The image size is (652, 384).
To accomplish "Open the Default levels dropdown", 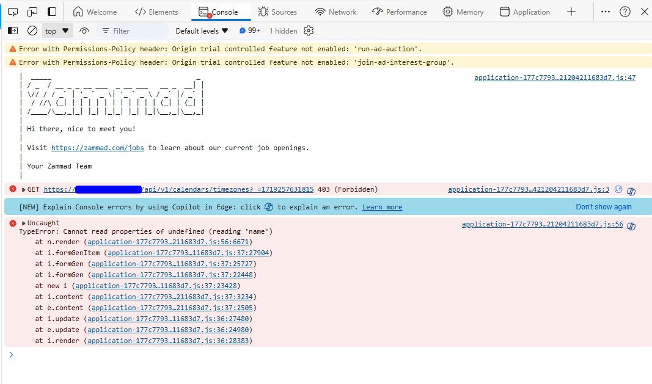I will pos(202,31).
